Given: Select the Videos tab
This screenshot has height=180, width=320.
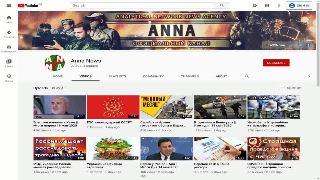Looking at the screenshot, I should click(x=86, y=76).
